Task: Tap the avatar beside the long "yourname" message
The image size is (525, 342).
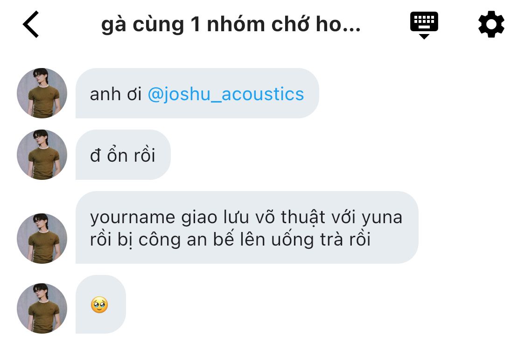Action: pos(42,239)
